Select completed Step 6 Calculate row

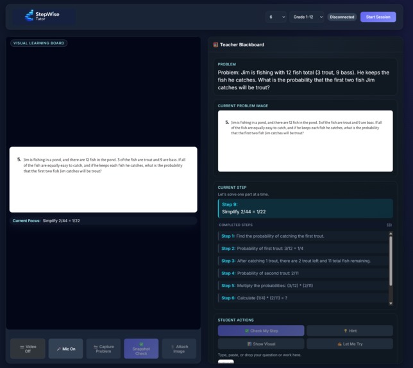click(x=303, y=298)
